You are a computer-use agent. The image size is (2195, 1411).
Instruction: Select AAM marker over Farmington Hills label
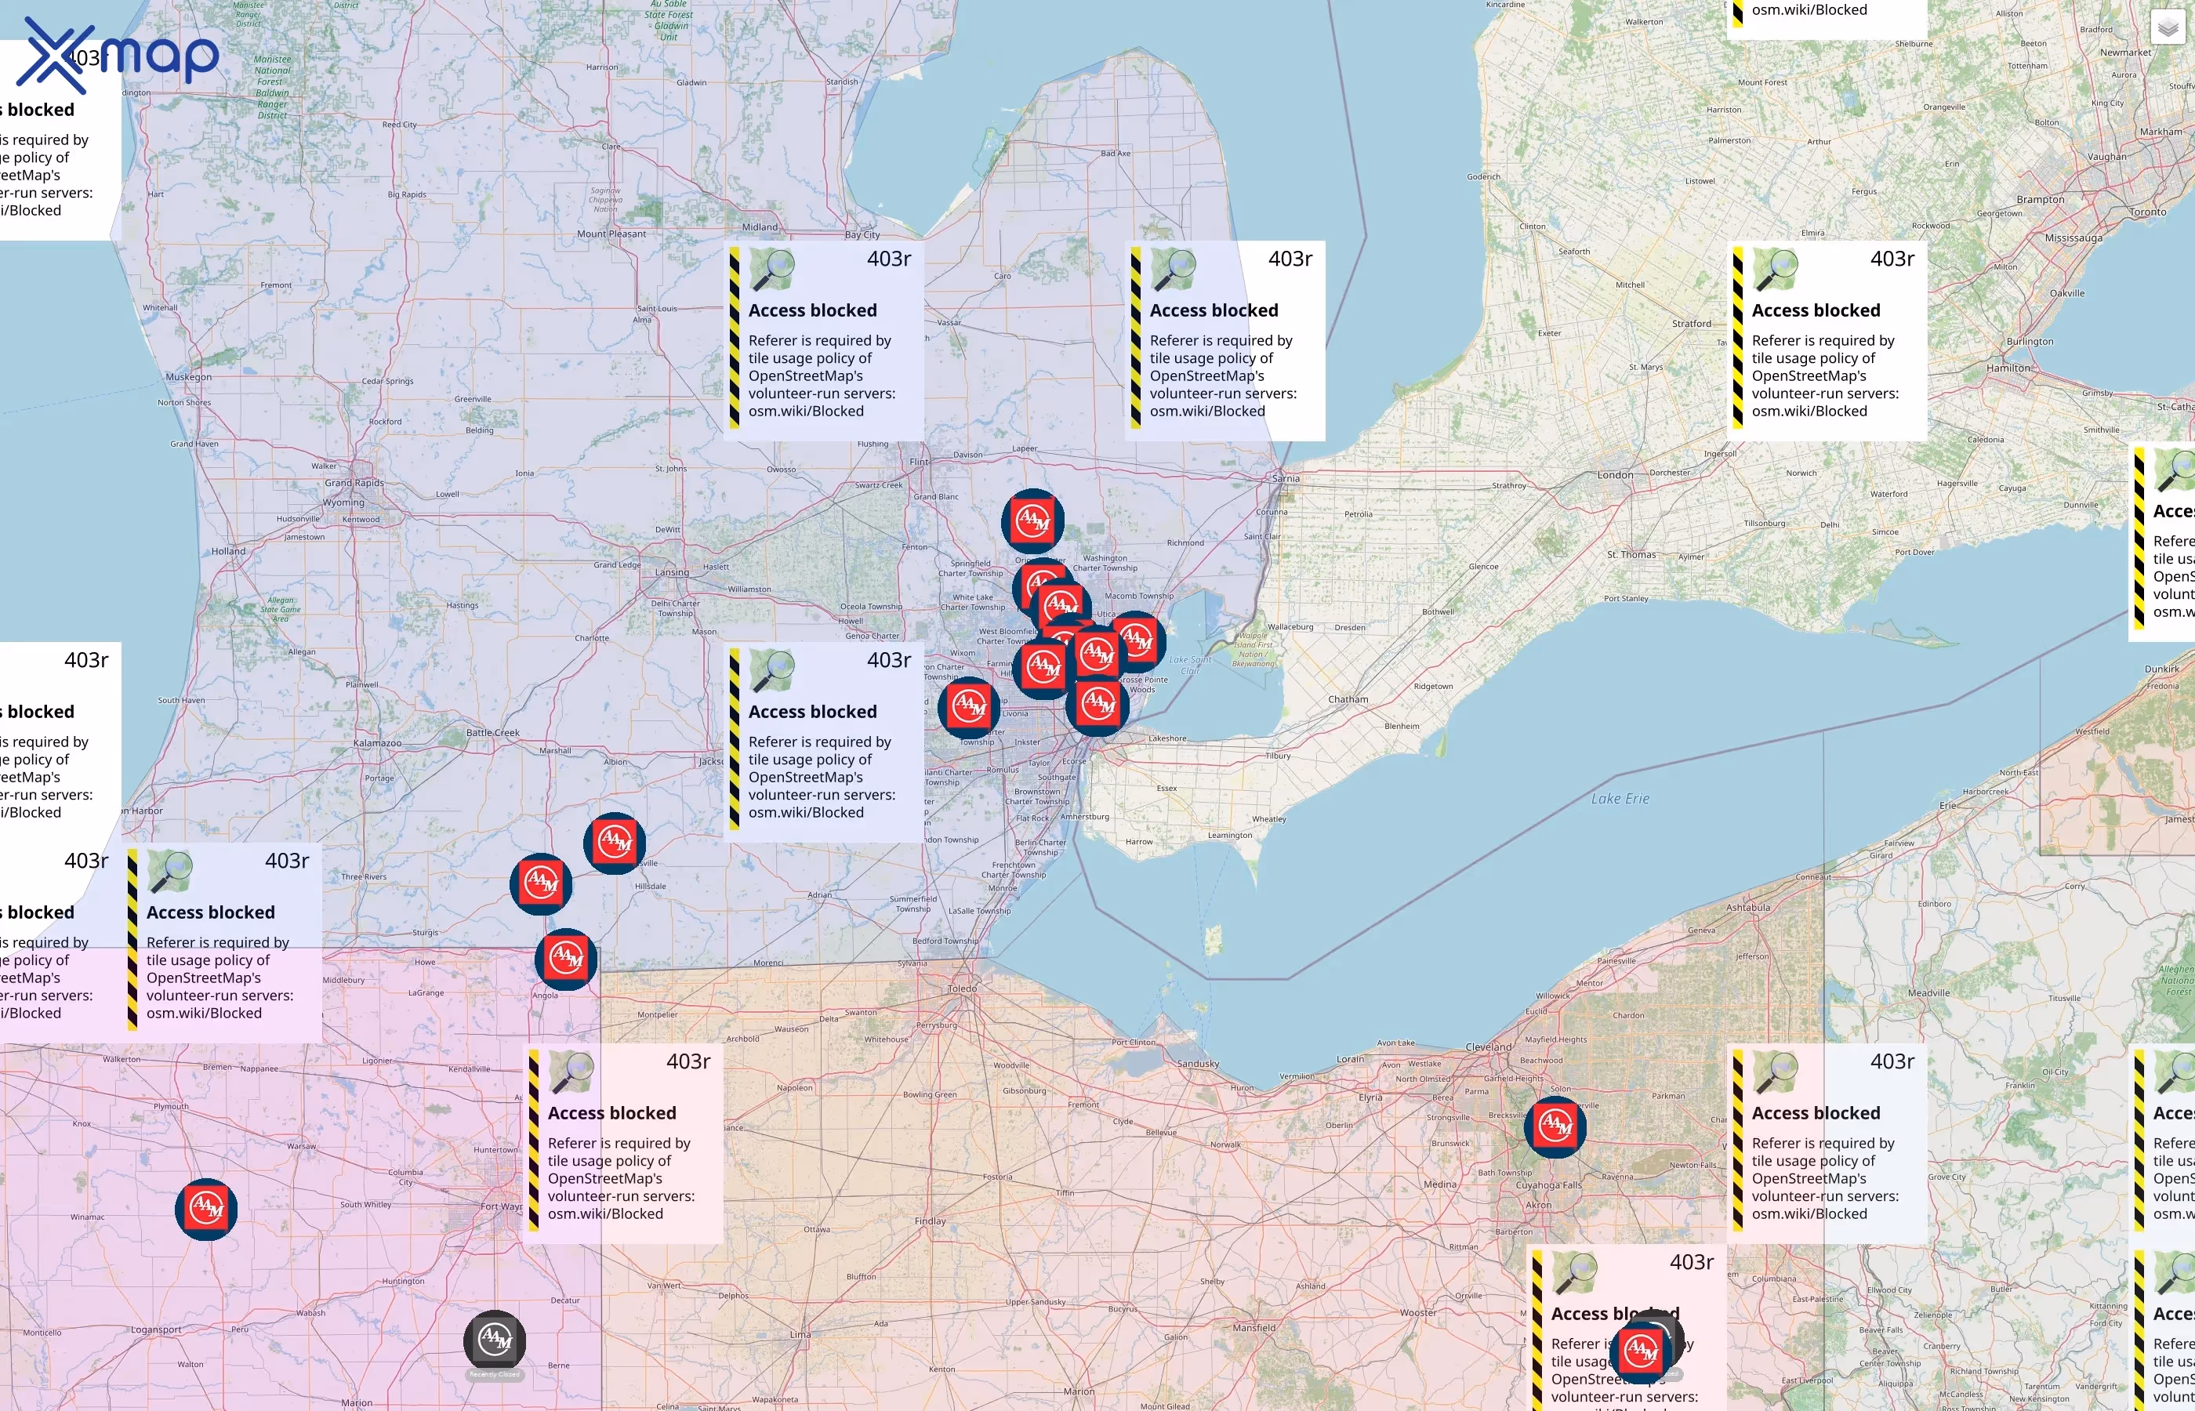[x=1043, y=668]
